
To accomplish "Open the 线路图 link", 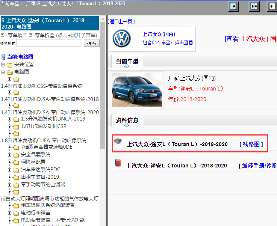I will coord(251,144).
